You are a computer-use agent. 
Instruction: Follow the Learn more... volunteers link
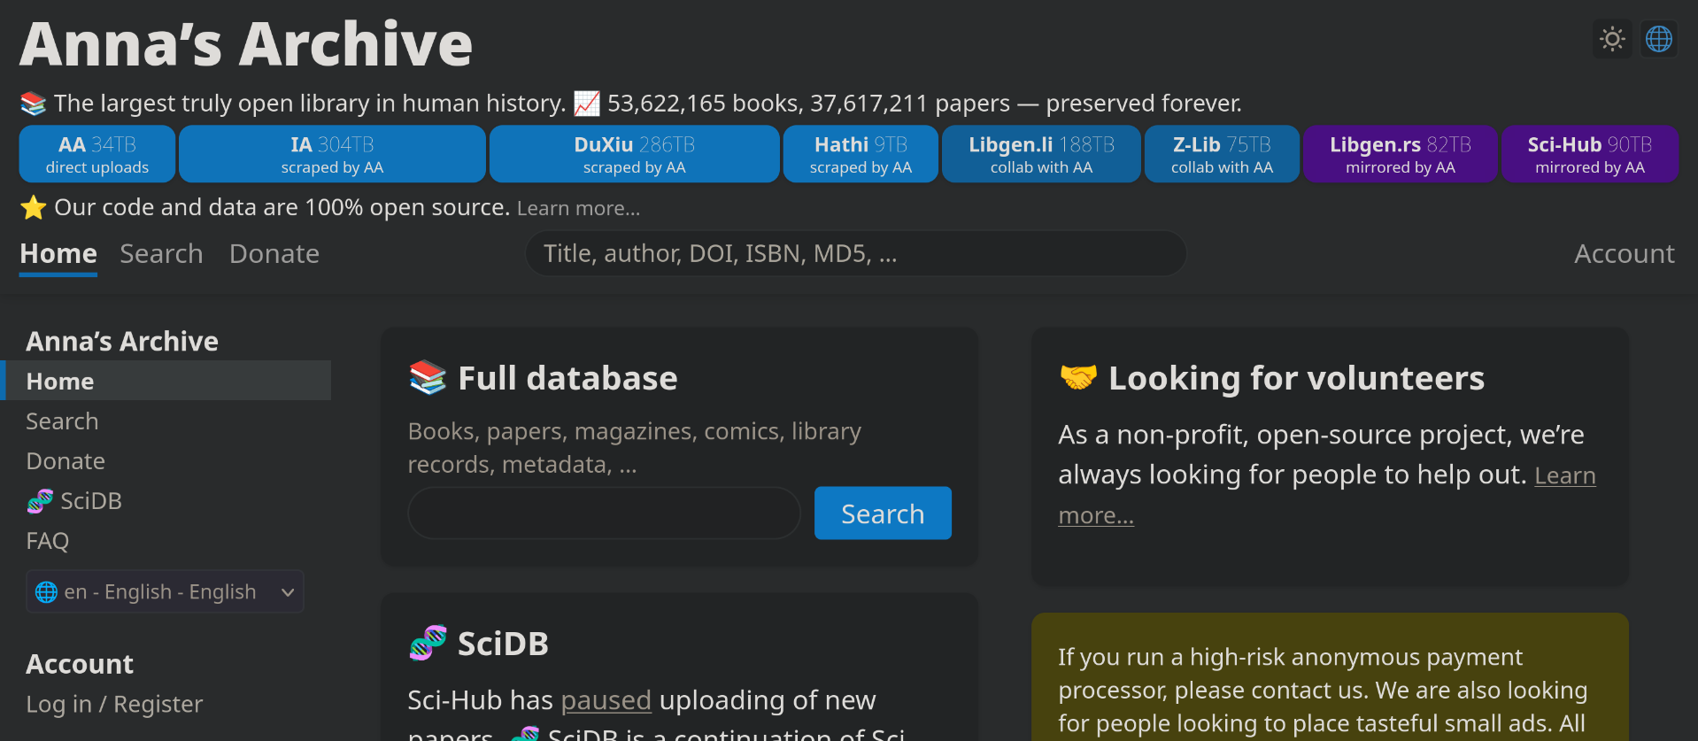1564,475
